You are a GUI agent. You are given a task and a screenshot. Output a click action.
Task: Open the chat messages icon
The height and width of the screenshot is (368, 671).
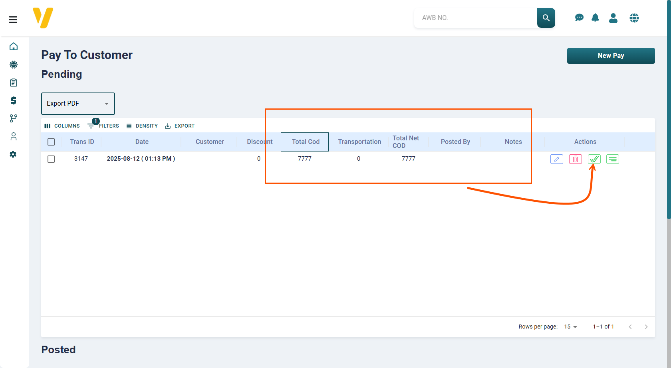[x=579, y=18]
